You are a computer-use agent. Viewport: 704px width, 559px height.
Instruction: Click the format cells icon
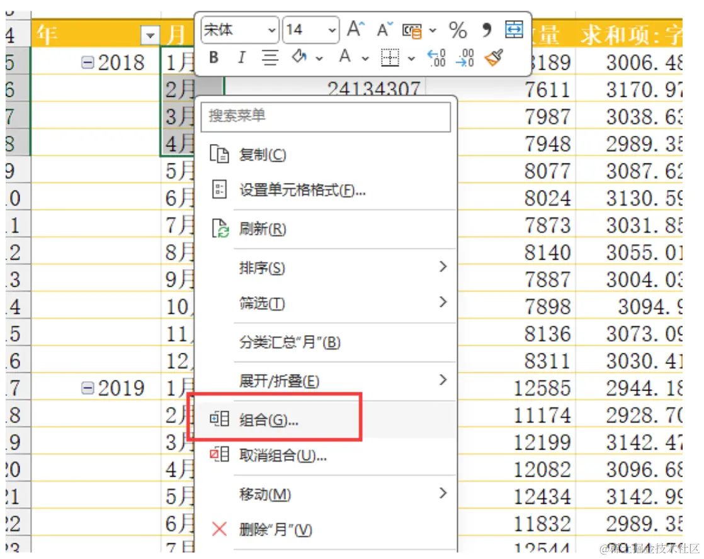[219, 190]
